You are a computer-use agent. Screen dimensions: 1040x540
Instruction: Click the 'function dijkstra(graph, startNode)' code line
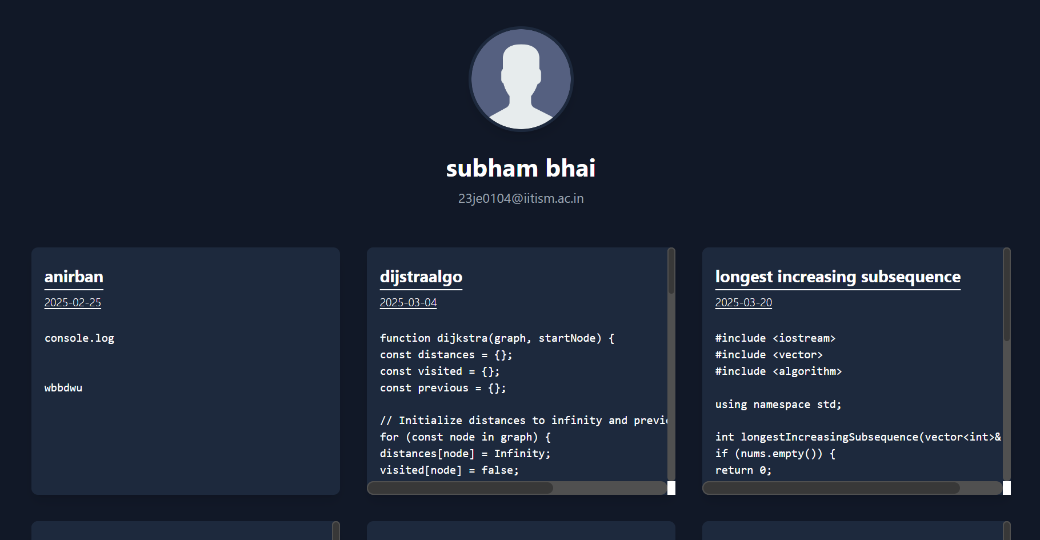click(497, 338)
